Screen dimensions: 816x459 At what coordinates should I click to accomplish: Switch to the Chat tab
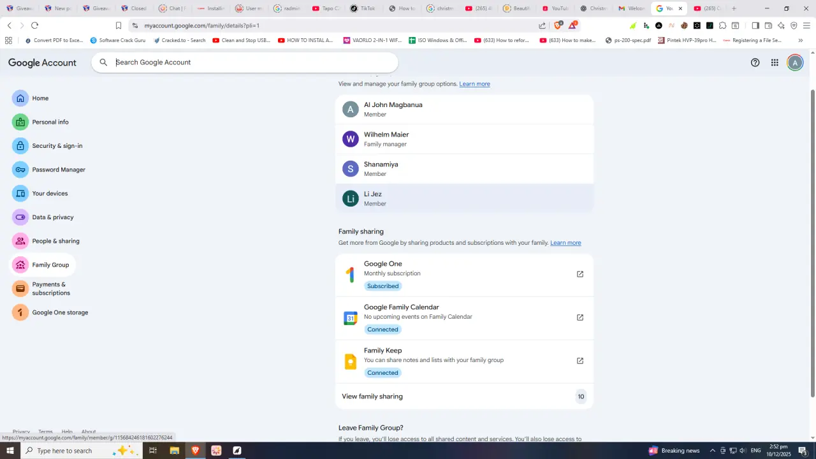coord(173,8)
